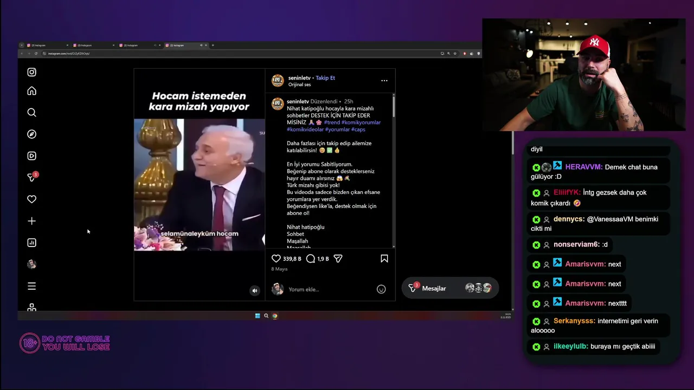Open the #komikvideolar hashtag
The width and height of the screenshot is (694, 390).
click(305, 129)
